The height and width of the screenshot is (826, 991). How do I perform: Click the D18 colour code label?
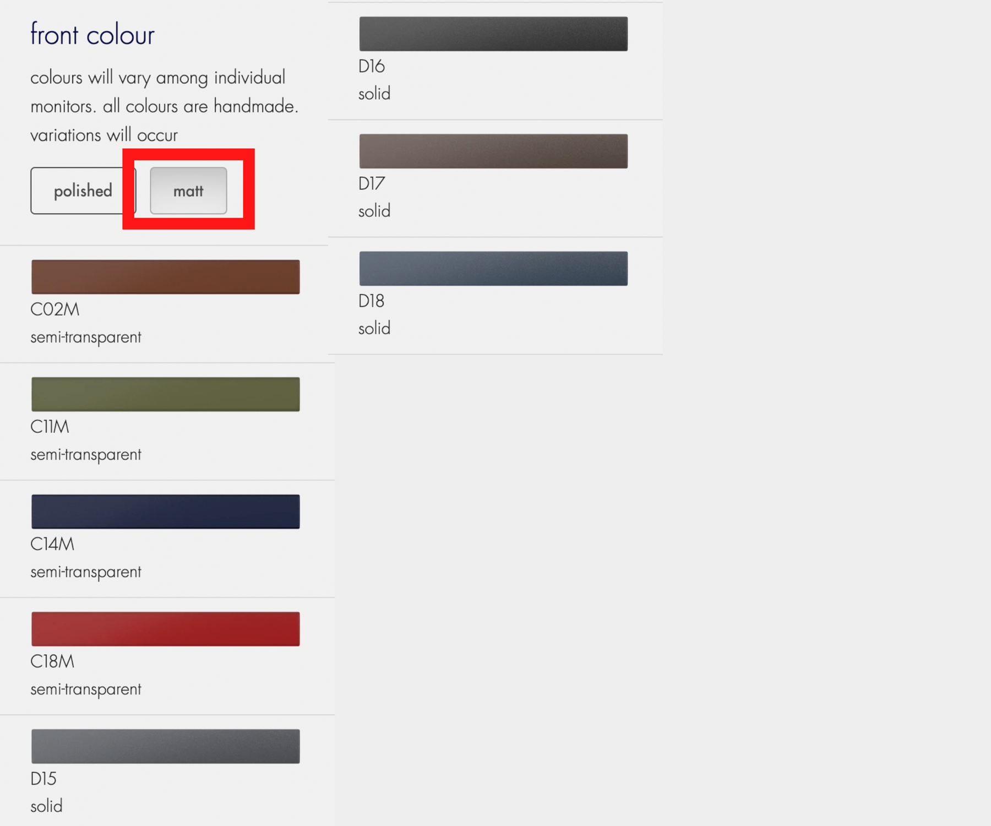[x=372, y=301]
